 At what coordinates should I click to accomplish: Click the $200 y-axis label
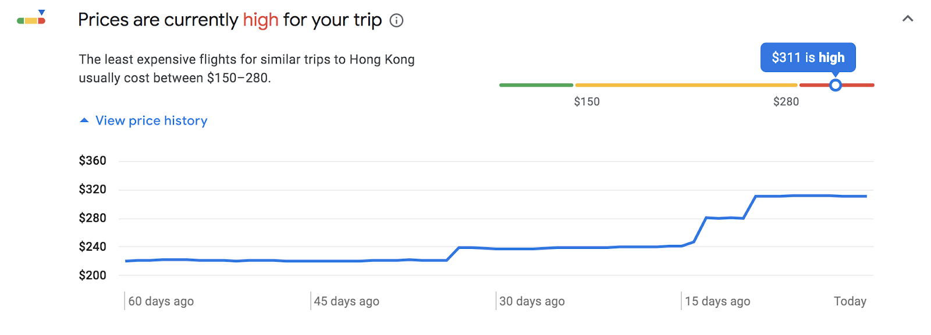pyautogui.click(x=93, y=275)
